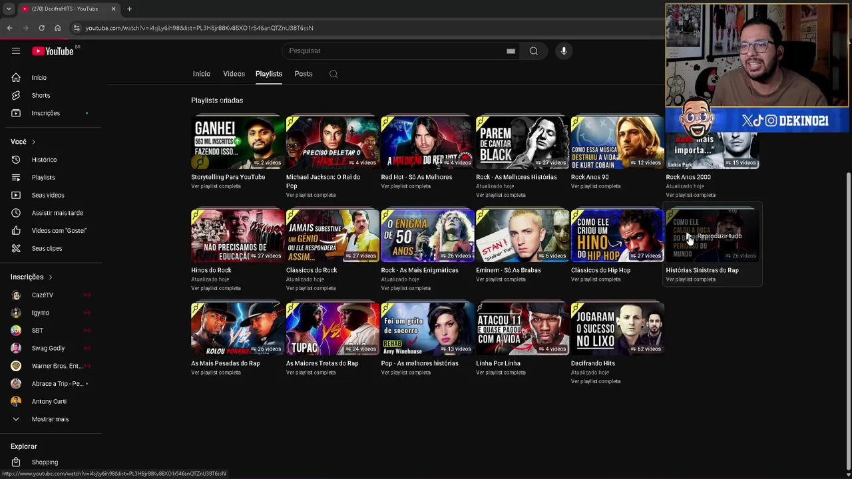The height and width of the screenshot is (479, 852).
Task: Switch to the channel Início tab
Action: 202,74
